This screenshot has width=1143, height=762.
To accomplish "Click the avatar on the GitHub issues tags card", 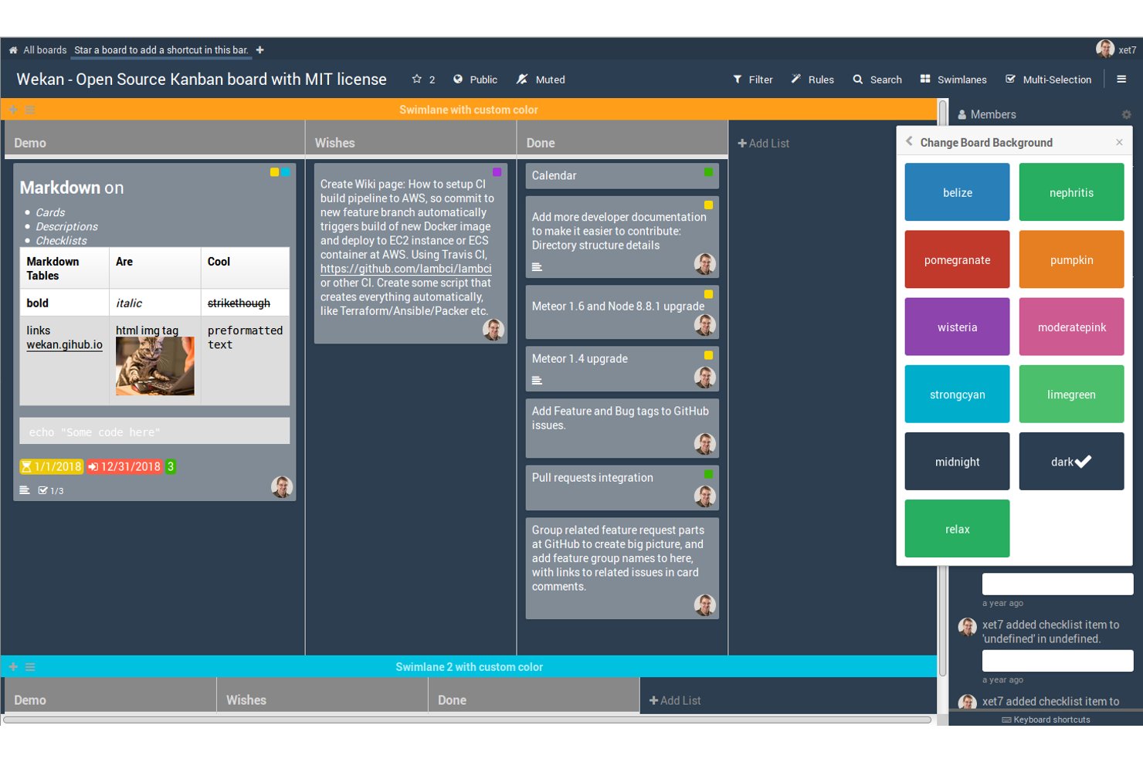I will [x=705, y=444].
